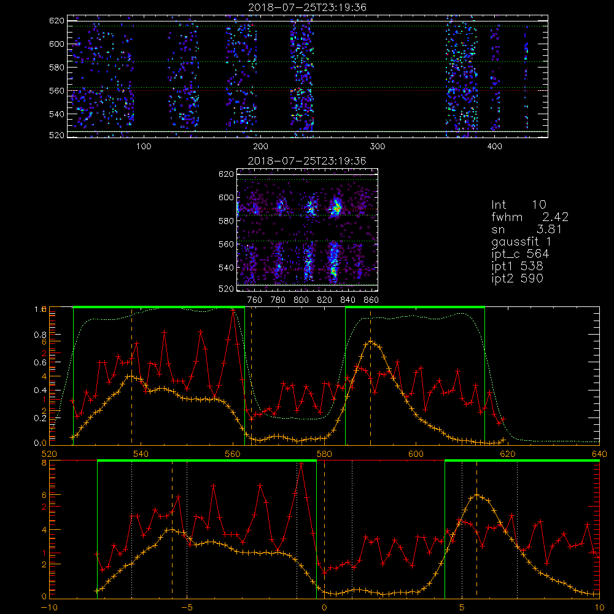Click x-axis label 200 under top image
This screenshot has width=614, height=614.
pos(260,147)
